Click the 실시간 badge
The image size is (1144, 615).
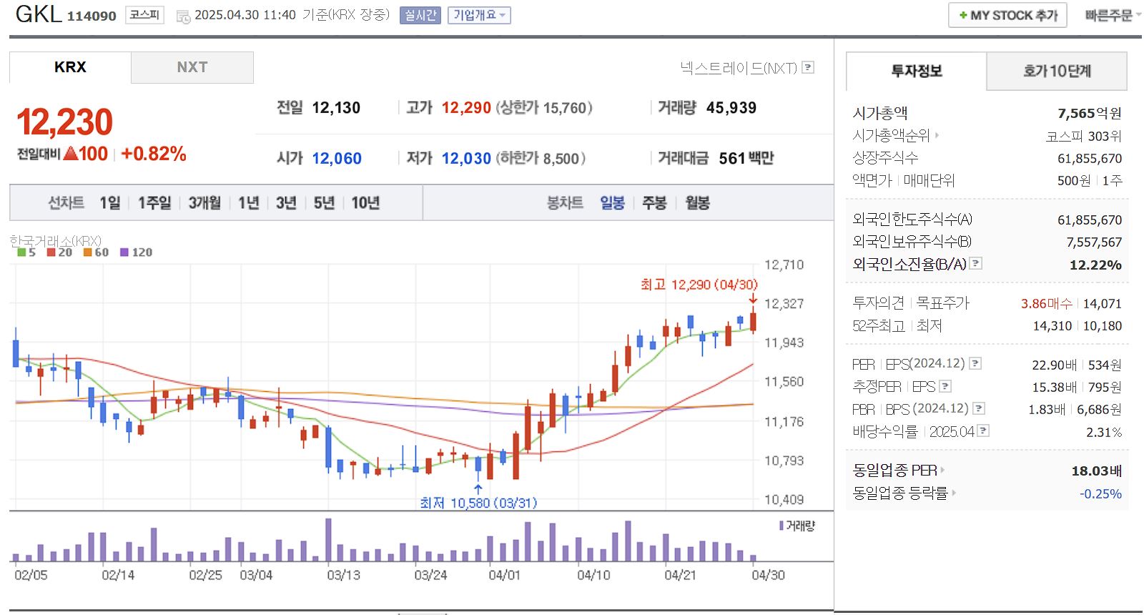420,15
